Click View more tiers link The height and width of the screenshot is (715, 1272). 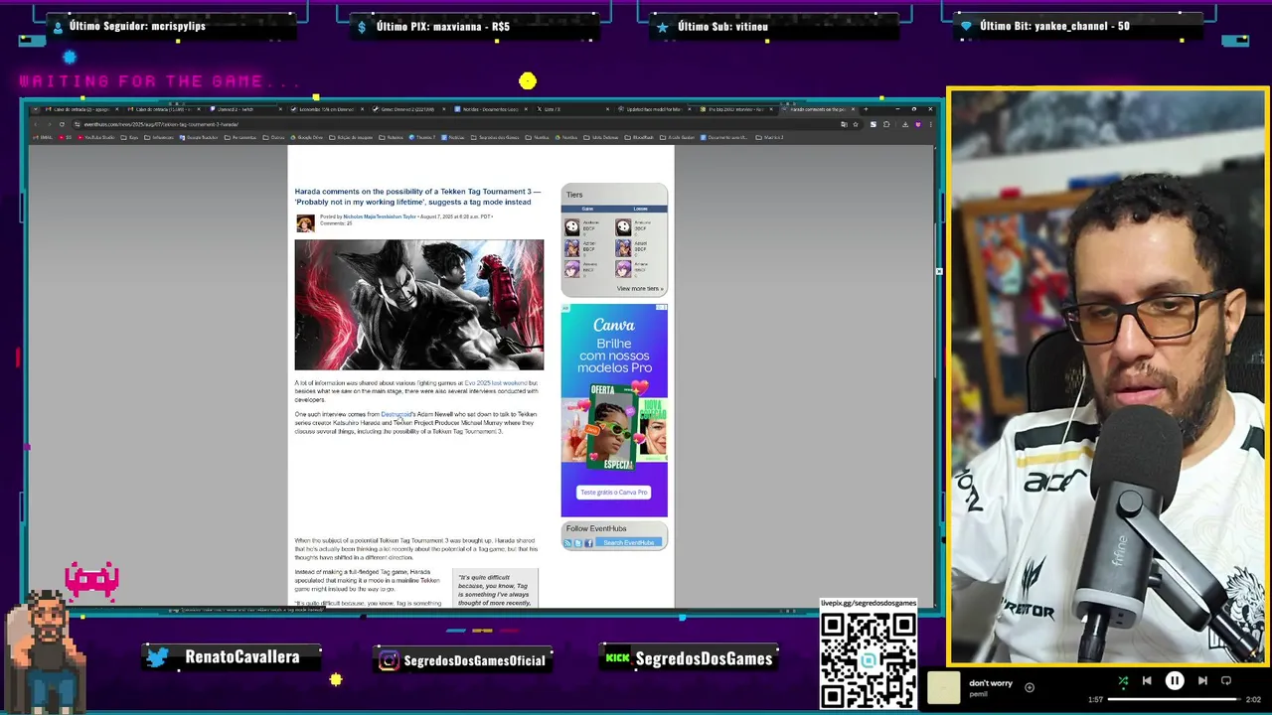point(639,289)
